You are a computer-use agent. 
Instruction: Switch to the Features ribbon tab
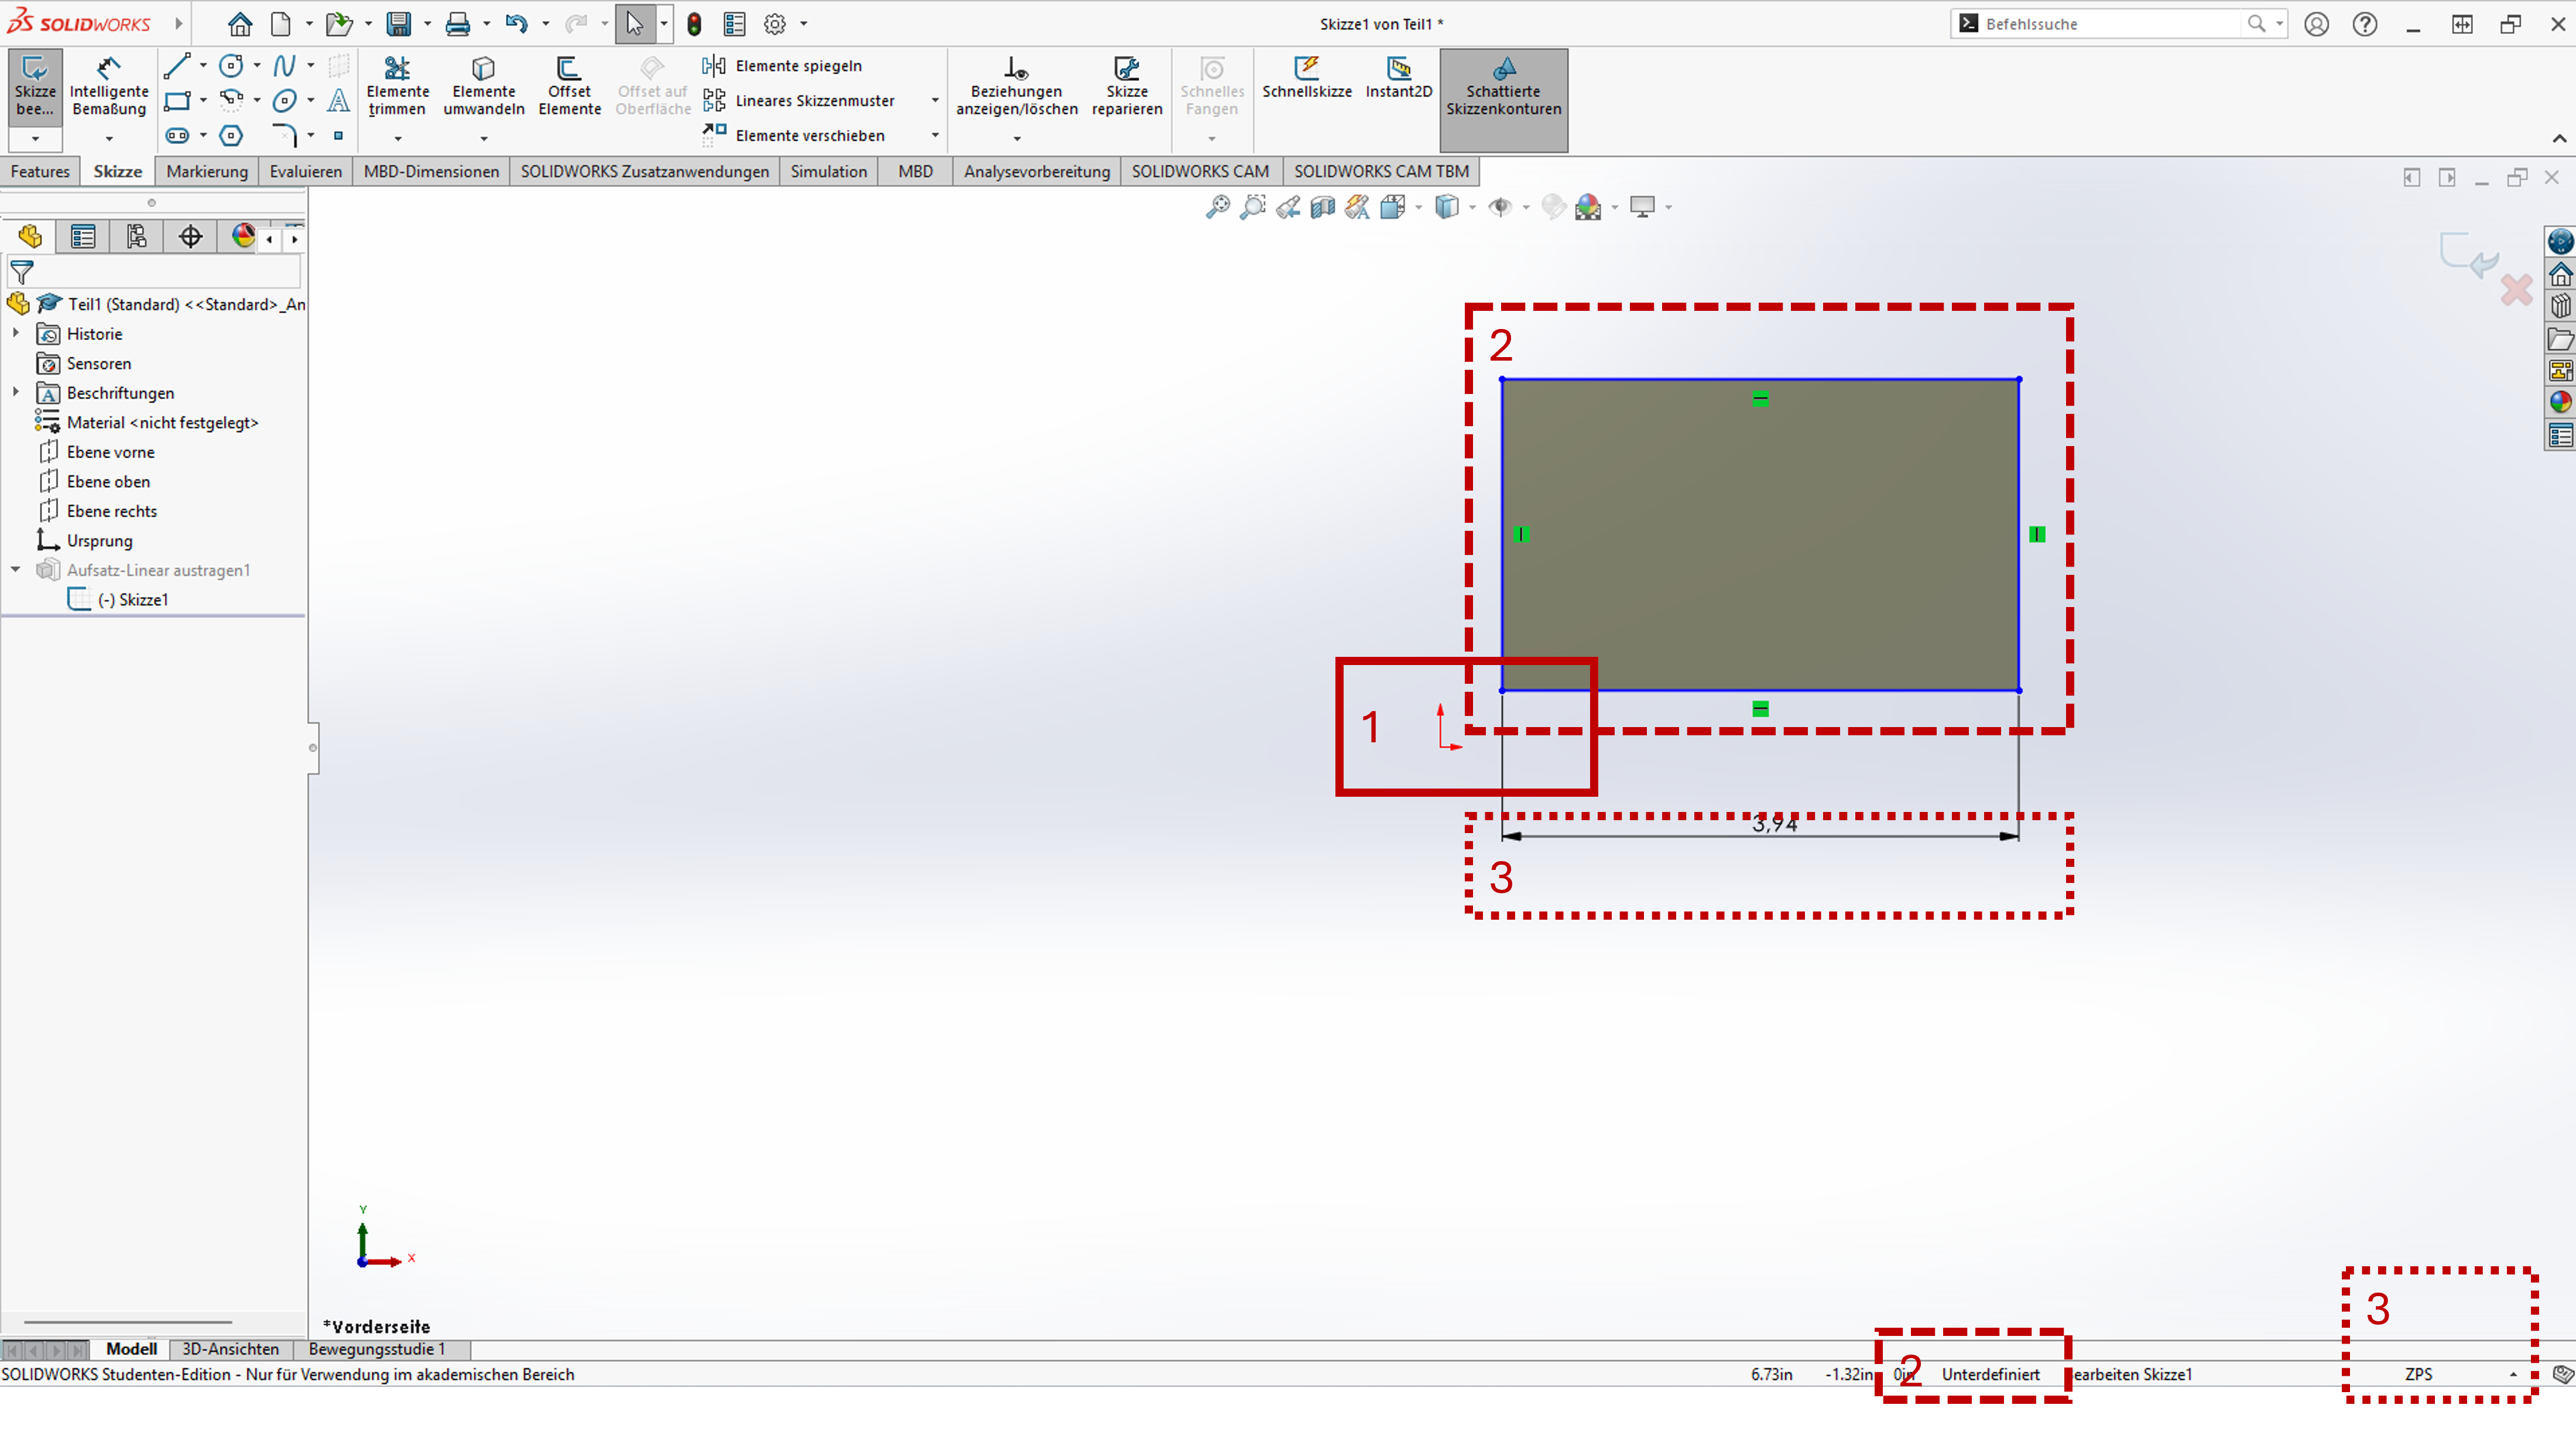coord(40,171)
